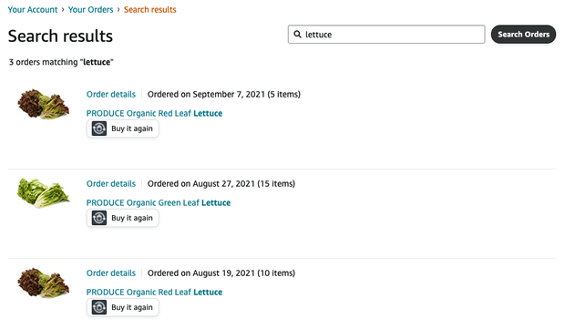This screenshot has height=329, width=565.
Task: Select the Search results breadcrumb
Action: point(149,10)
